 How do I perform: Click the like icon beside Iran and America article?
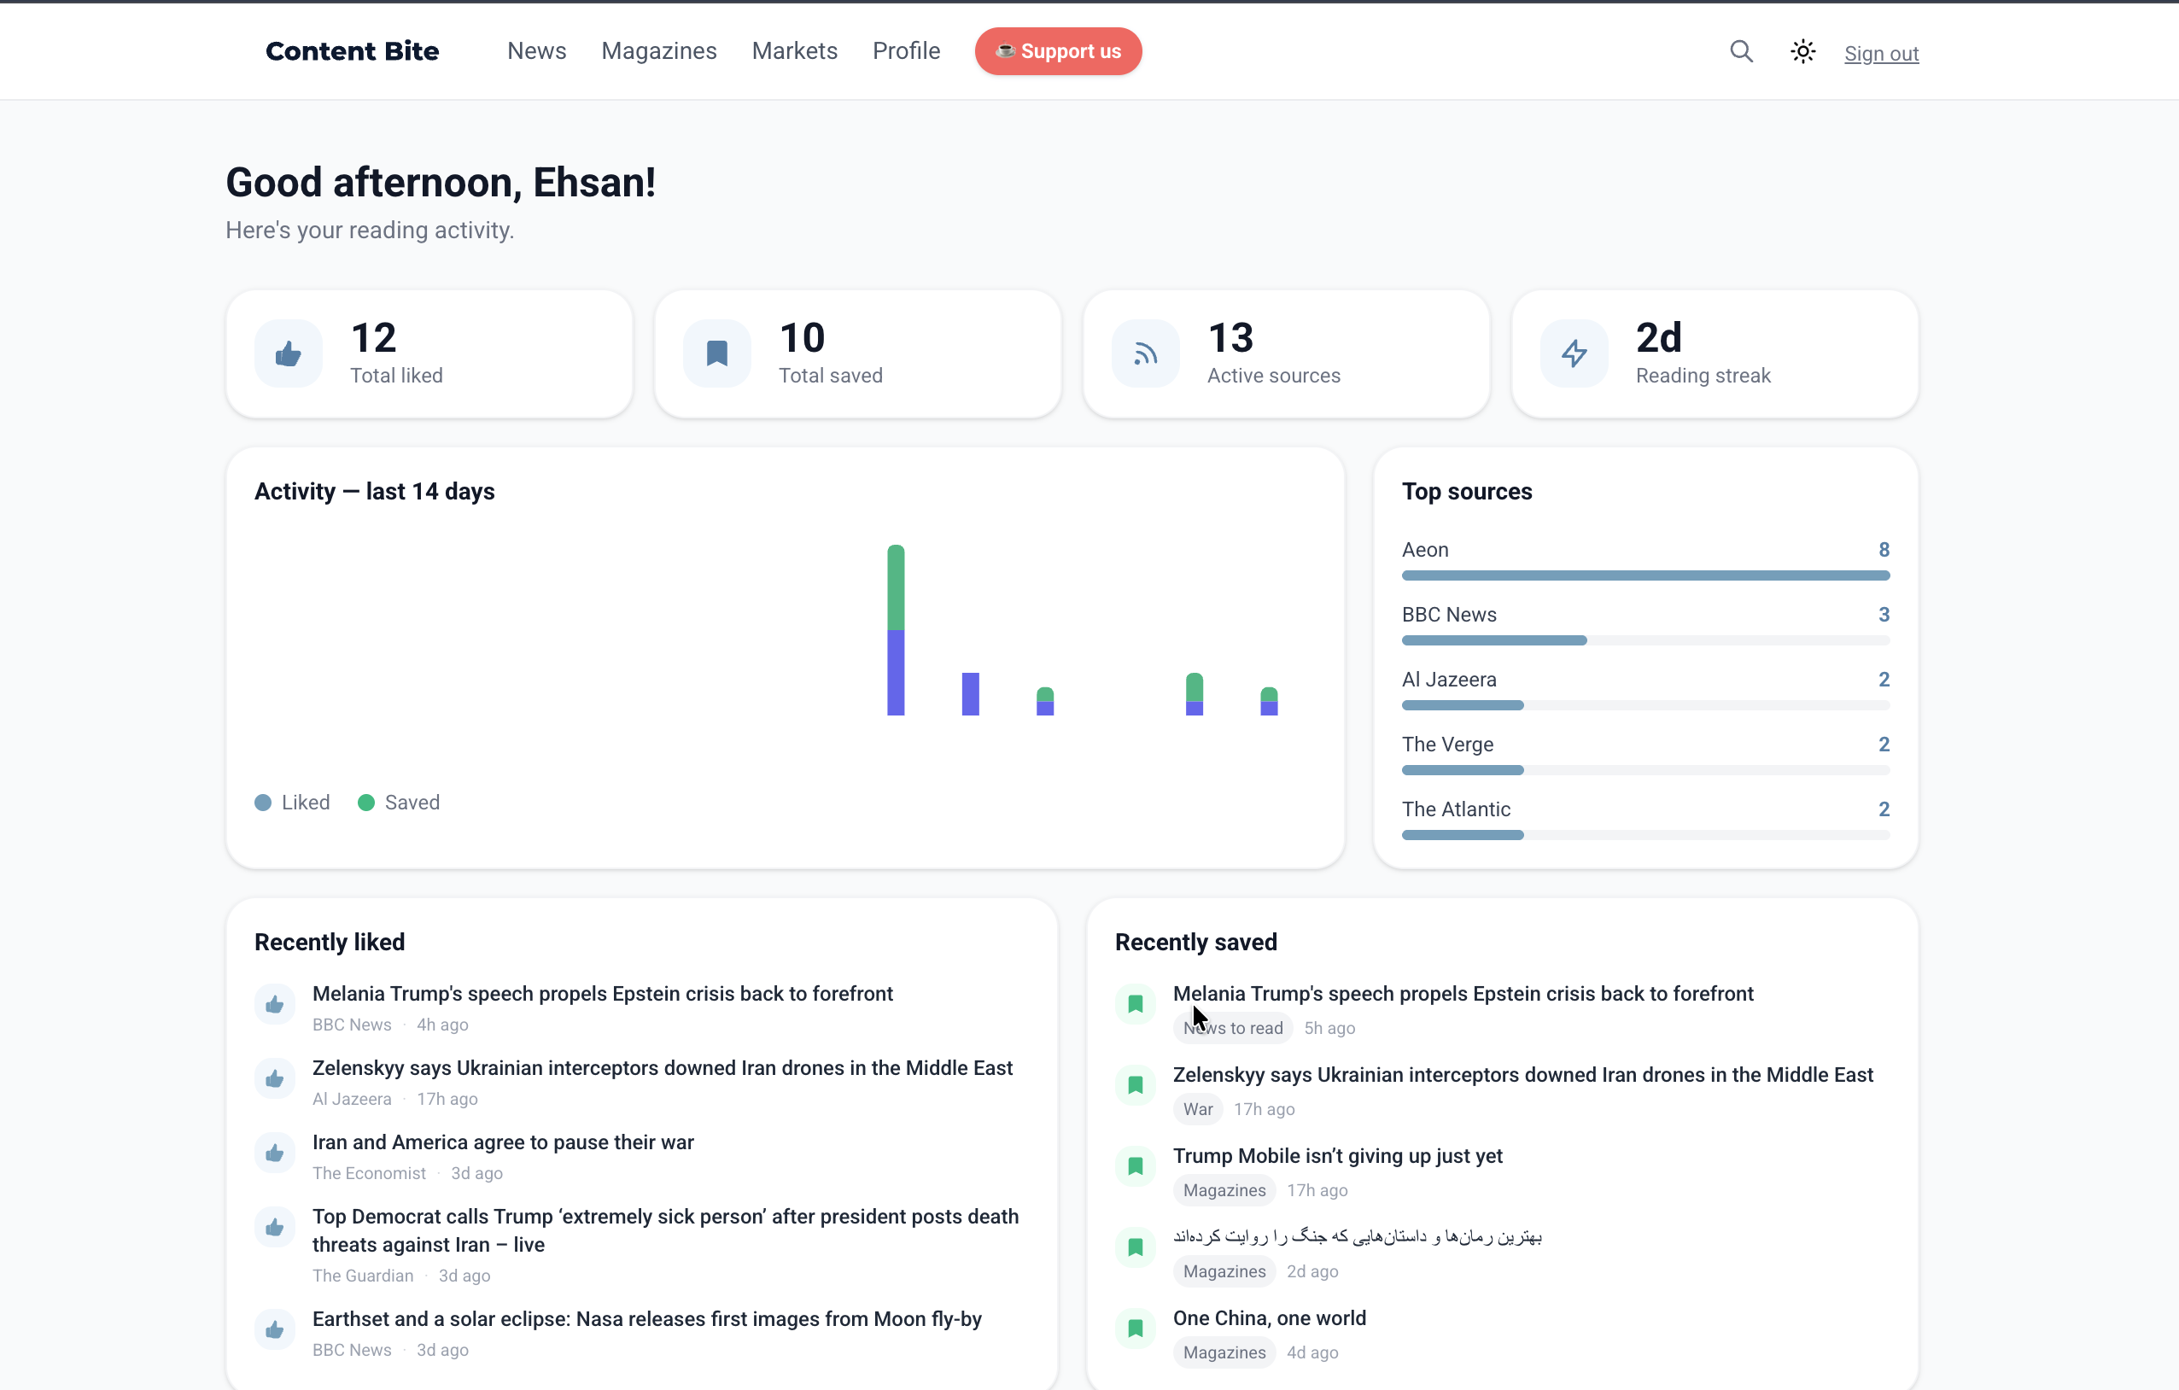tap(274, 1153)
